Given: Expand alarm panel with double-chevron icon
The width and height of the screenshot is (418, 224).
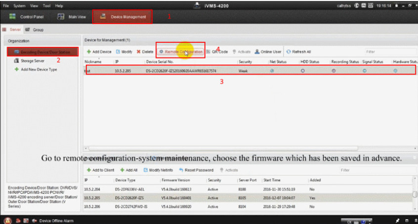Looking at the screenshot, I should (416, 221).
